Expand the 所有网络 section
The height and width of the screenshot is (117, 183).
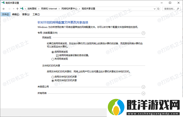click(x=143, y=93)
